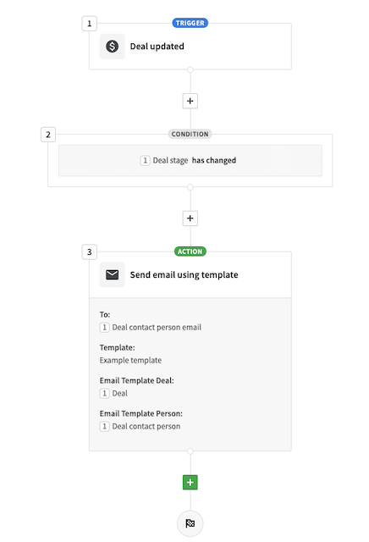
Task: Click the green plus add-step button
Action: [x=190, y=482]
